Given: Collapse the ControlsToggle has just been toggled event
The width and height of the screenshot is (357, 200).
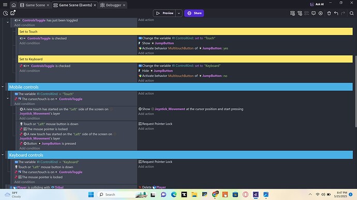Looking at the screenshot, I should point(8,22).
